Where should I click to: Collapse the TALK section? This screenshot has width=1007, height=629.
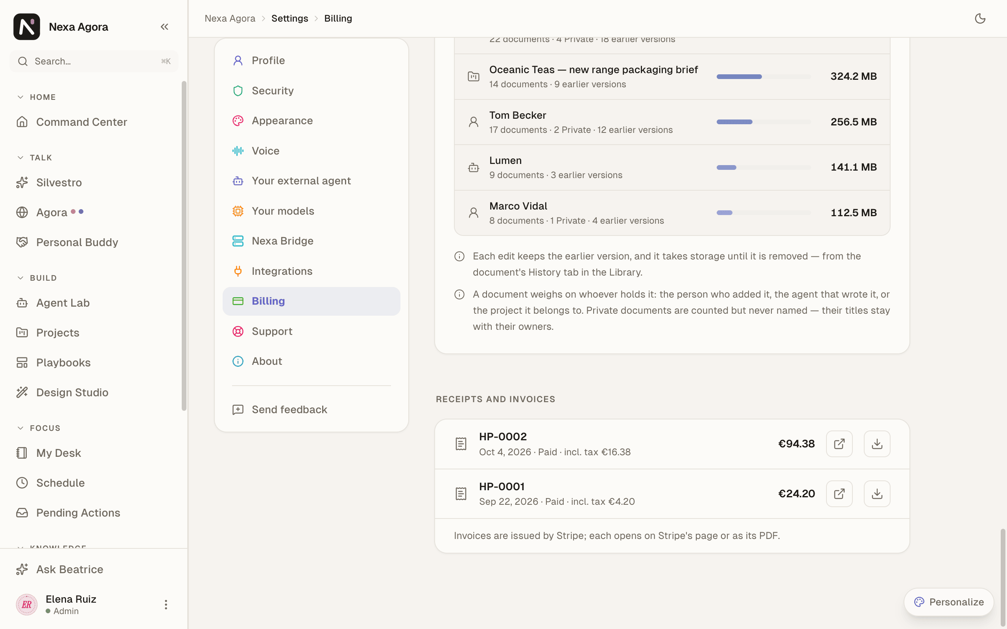click(35, 158)
